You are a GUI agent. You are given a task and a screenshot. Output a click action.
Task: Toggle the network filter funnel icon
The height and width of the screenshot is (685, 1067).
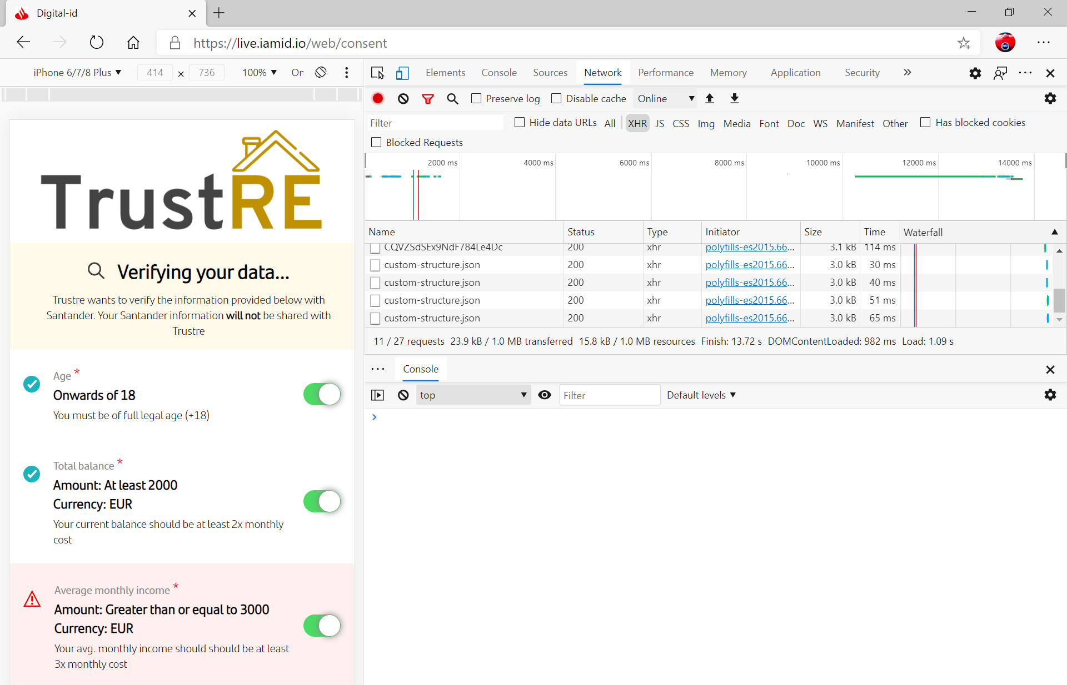pyautogui.click(x=427, y=98)
